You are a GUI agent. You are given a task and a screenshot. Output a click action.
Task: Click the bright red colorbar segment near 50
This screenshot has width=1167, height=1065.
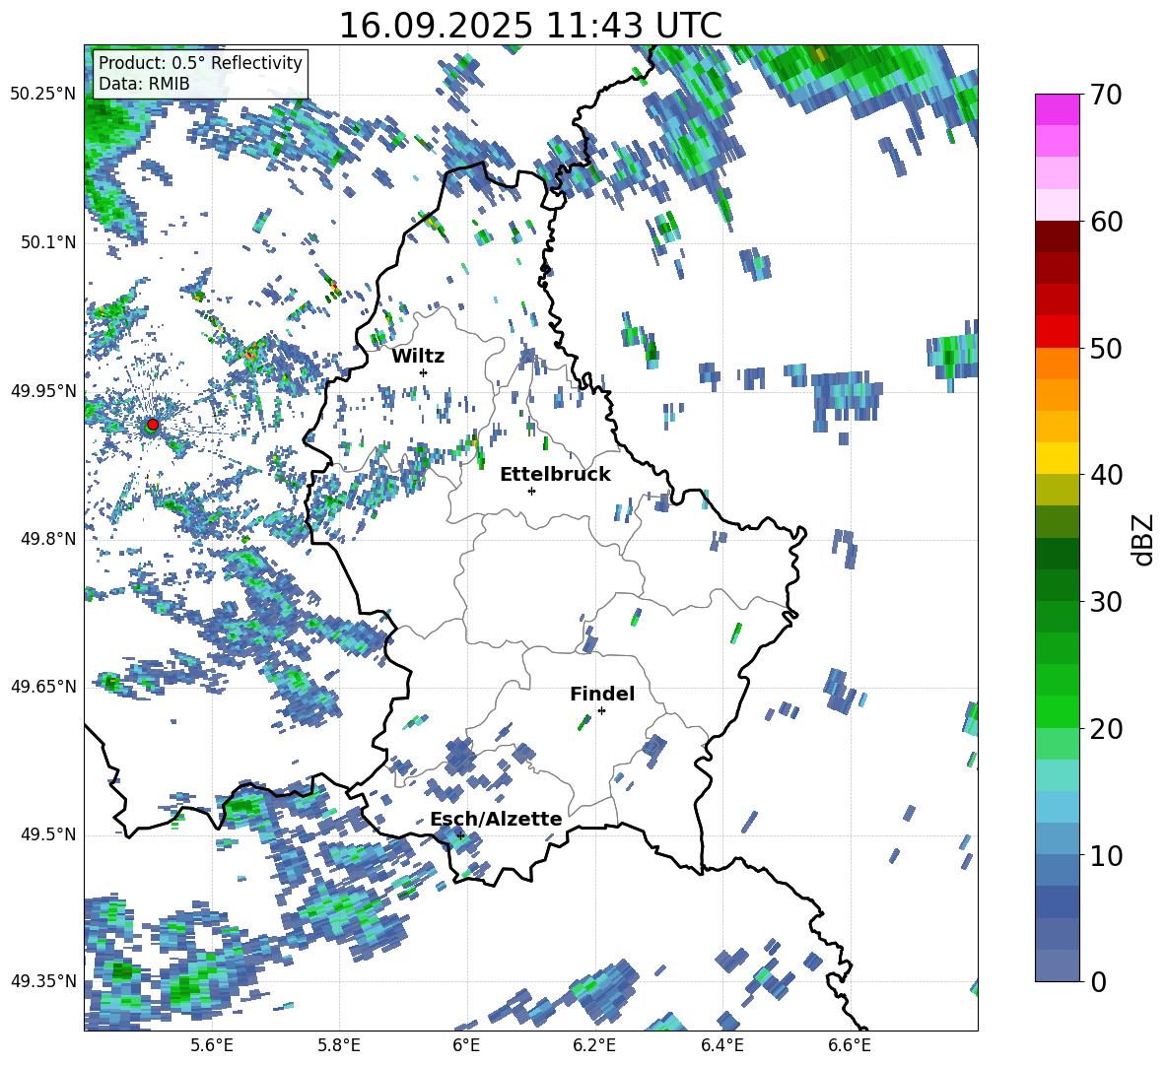pyautogui.click(x=1057, y=332)
